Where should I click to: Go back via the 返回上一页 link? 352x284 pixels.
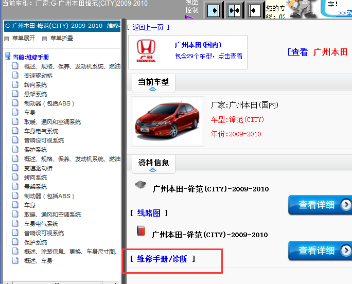[x=148, y=27]
